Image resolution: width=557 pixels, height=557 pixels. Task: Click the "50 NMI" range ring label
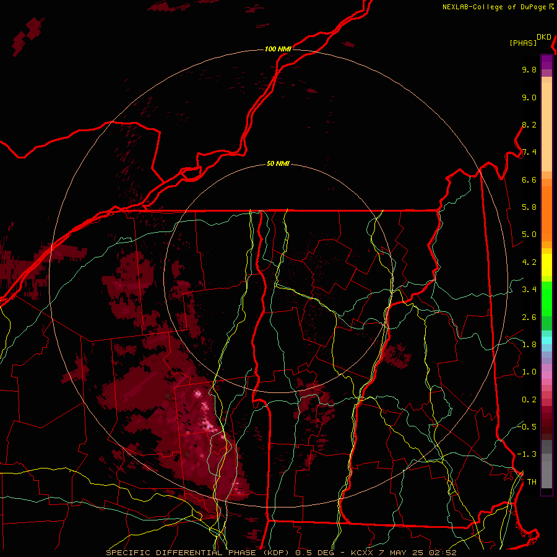[278, 164]
